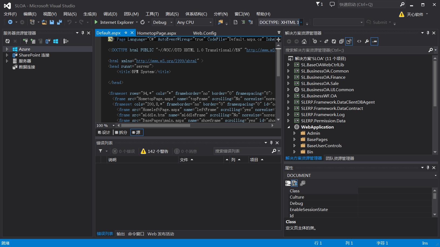Click the Save icon in the main toolbar
The height and width of the screenshot is (247, 440).
[x=52, y=22]
